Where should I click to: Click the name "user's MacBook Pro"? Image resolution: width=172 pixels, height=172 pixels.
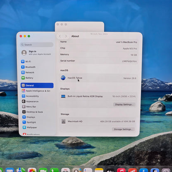[127, 42]
